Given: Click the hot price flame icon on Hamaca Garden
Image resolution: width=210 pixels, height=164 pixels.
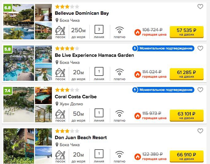Looking at the screenshot, I should click(138, 74).
